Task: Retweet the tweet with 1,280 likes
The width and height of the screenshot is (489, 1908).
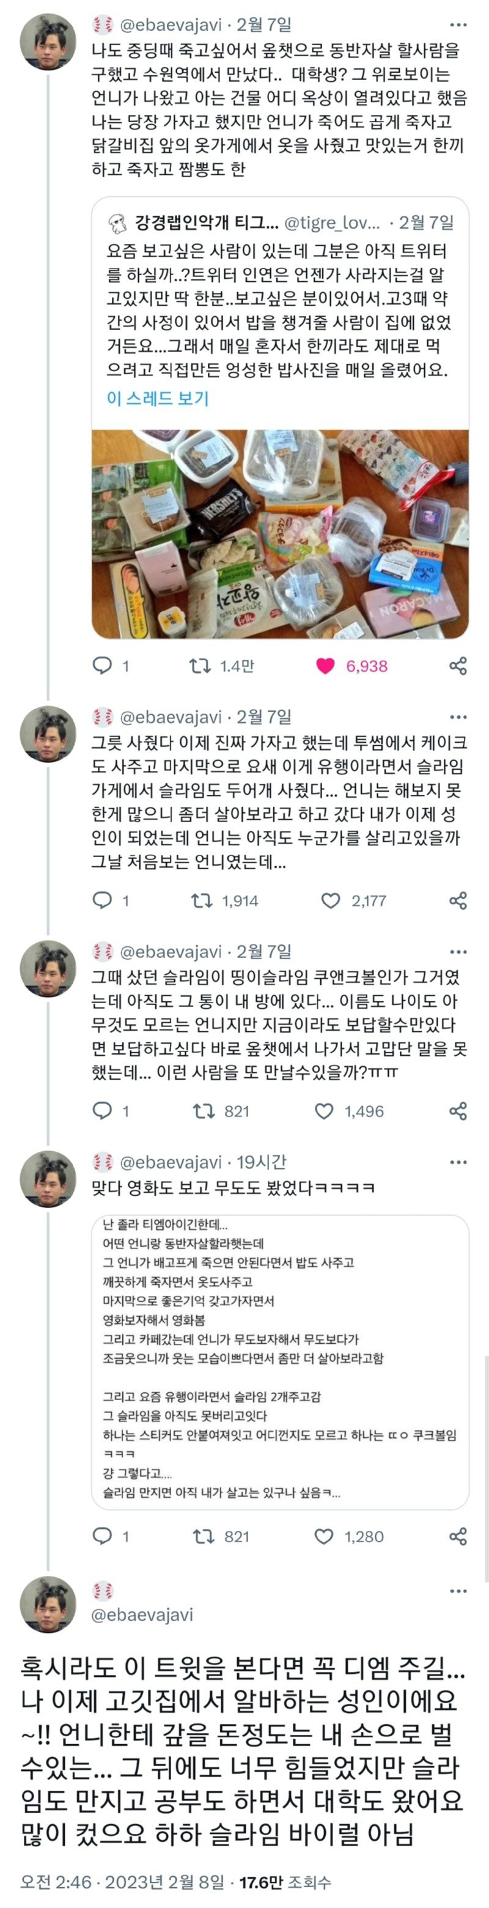Action: coord(203,1536)
